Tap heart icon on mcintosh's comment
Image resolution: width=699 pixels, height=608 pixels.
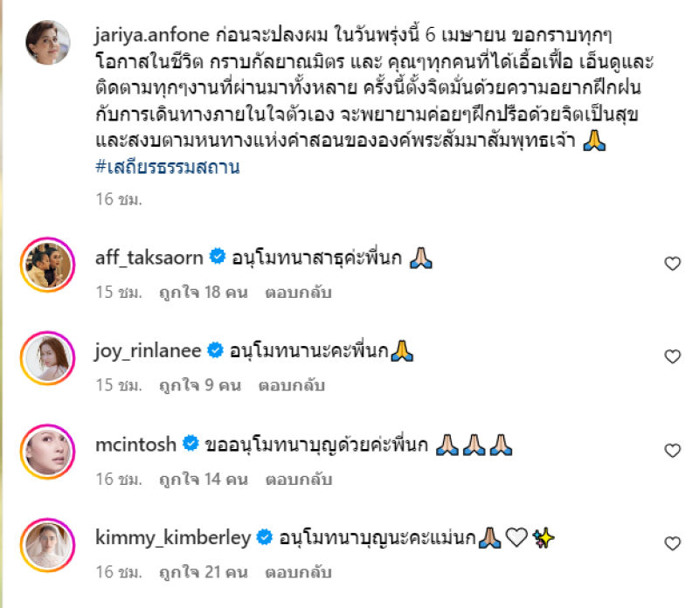[x=672, y=451]
